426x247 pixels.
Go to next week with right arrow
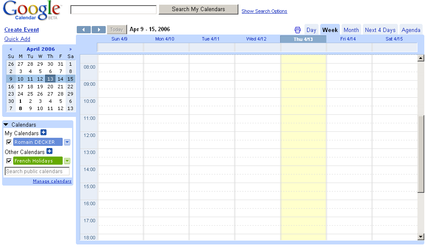point(99,29)
